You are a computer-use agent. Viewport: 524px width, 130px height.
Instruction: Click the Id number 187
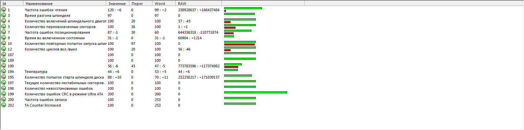tap(11, 55)
